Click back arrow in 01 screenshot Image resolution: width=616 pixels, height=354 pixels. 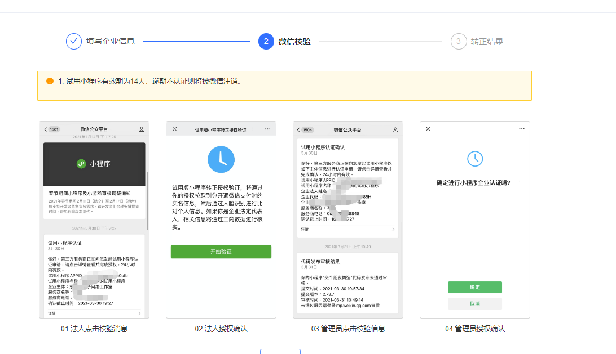(x=46, y=129)
